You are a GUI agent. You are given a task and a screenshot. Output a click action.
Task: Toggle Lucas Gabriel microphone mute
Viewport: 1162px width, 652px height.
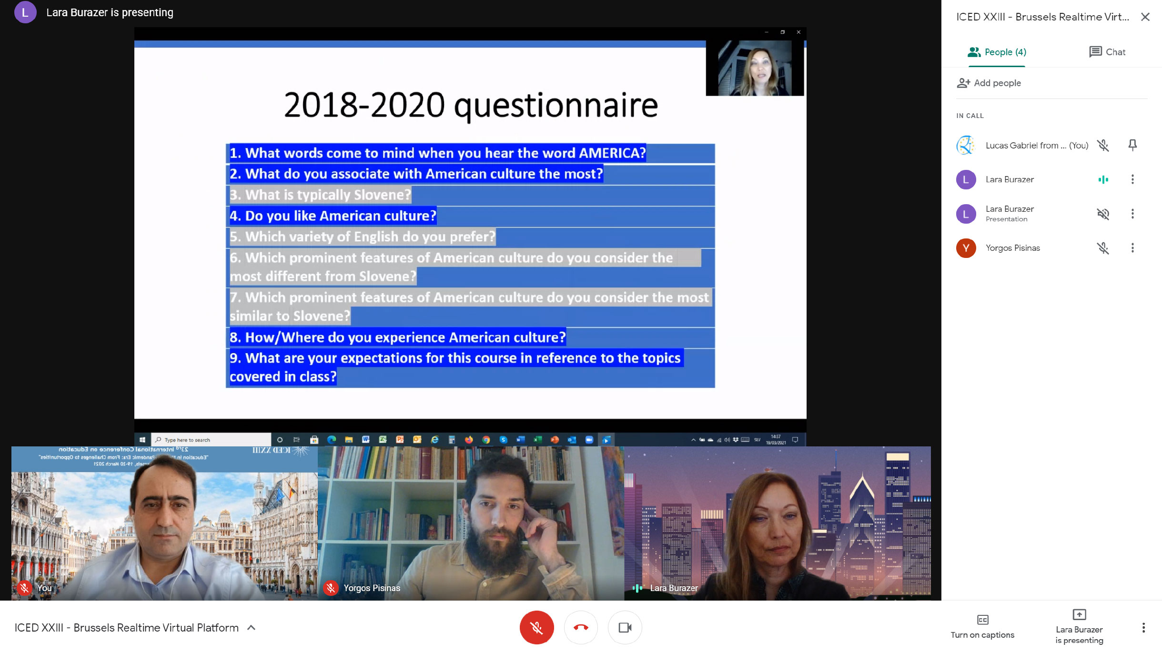pos(1103,145)
